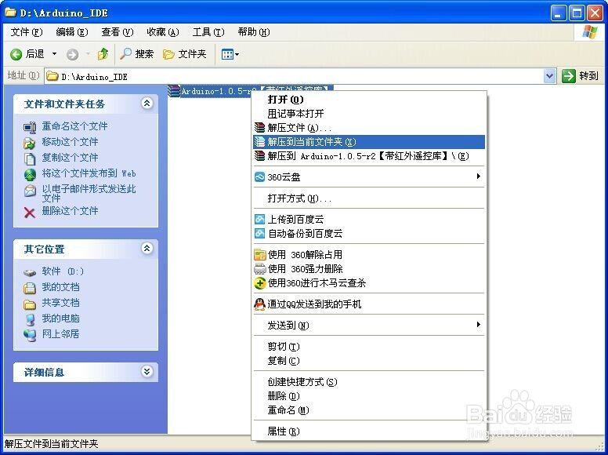Click WinRAR icon beside 解压文件(A)...
Screen dimensions: 608x455
point(259,128)
